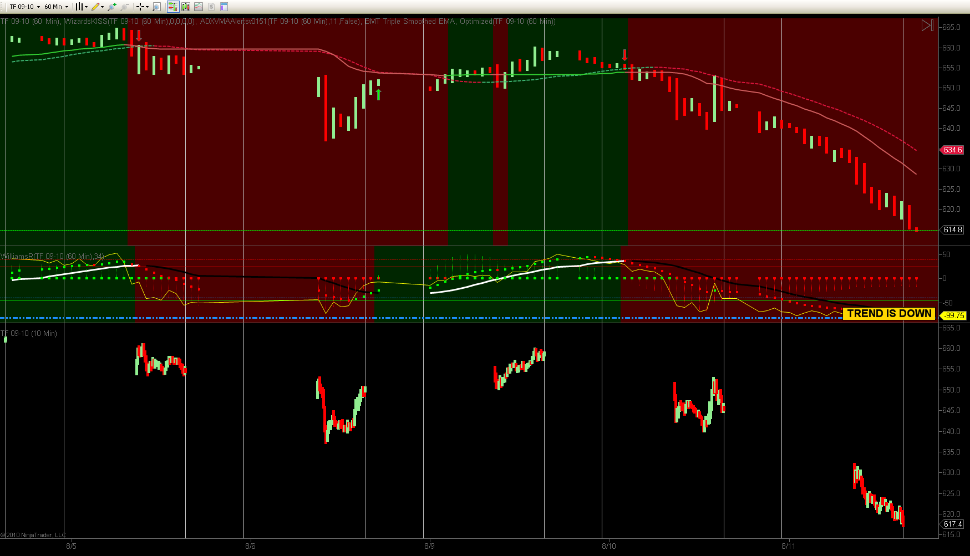Click the 8/5 date label

coord(71,546)
